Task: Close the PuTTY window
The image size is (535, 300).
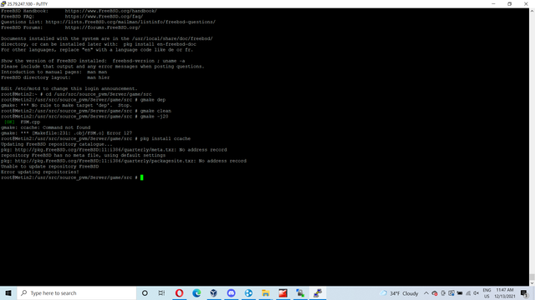Action: point(526,3)
